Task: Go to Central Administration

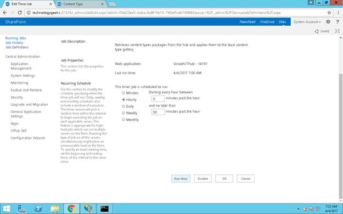Action: pyautogui.click(x=23, y=57)
